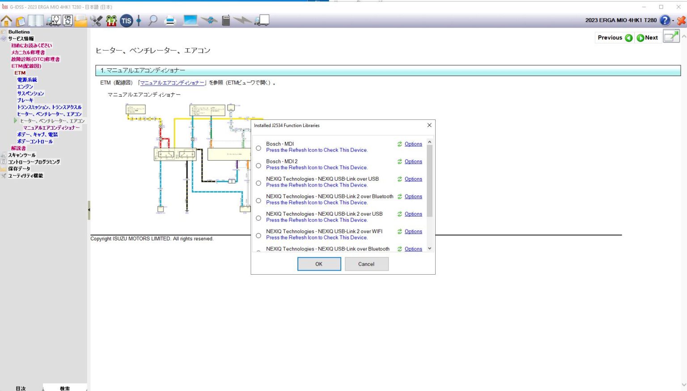Click the printer toolbar icon
Image resolution: width=687 pixels, height=391 pixels.
point(170,20)
